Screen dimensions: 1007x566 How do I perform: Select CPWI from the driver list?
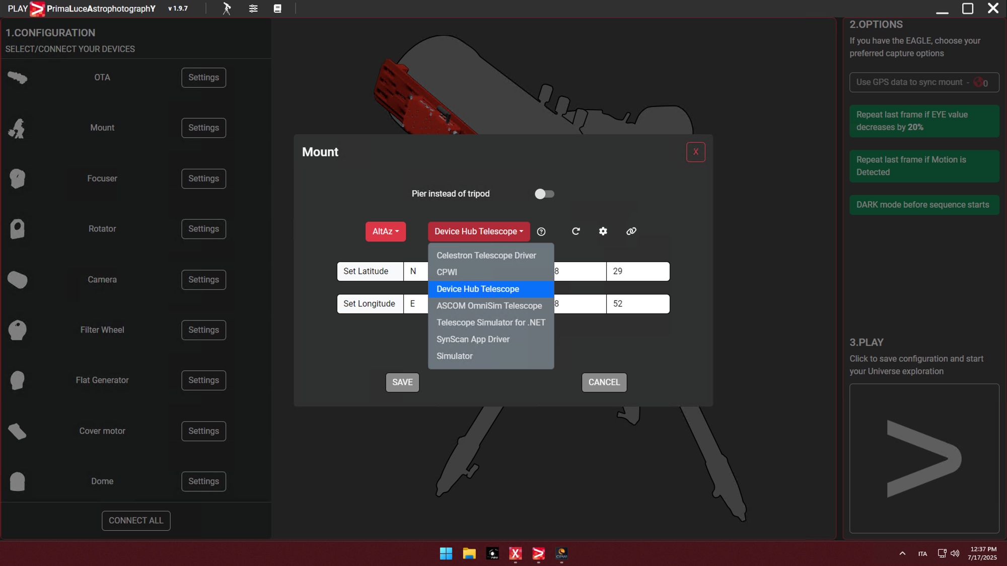pos(491,272)
